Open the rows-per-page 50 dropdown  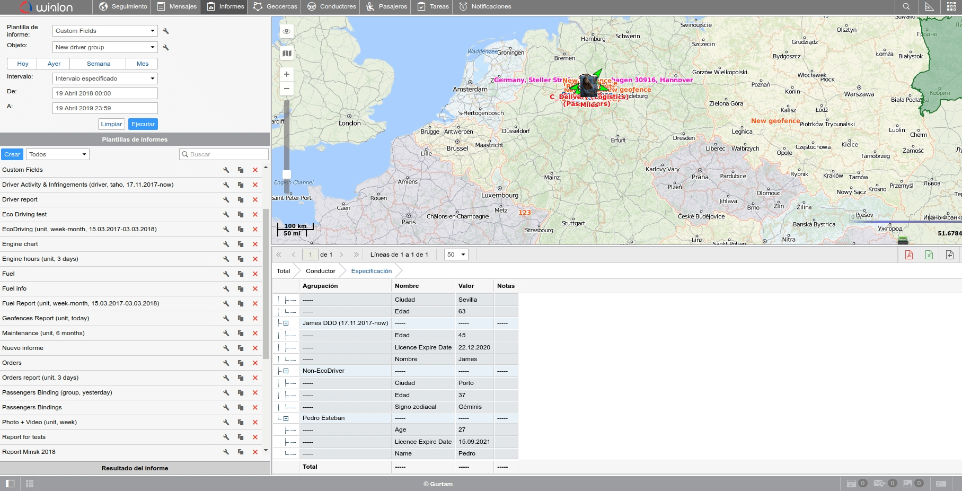coord(456,255)
